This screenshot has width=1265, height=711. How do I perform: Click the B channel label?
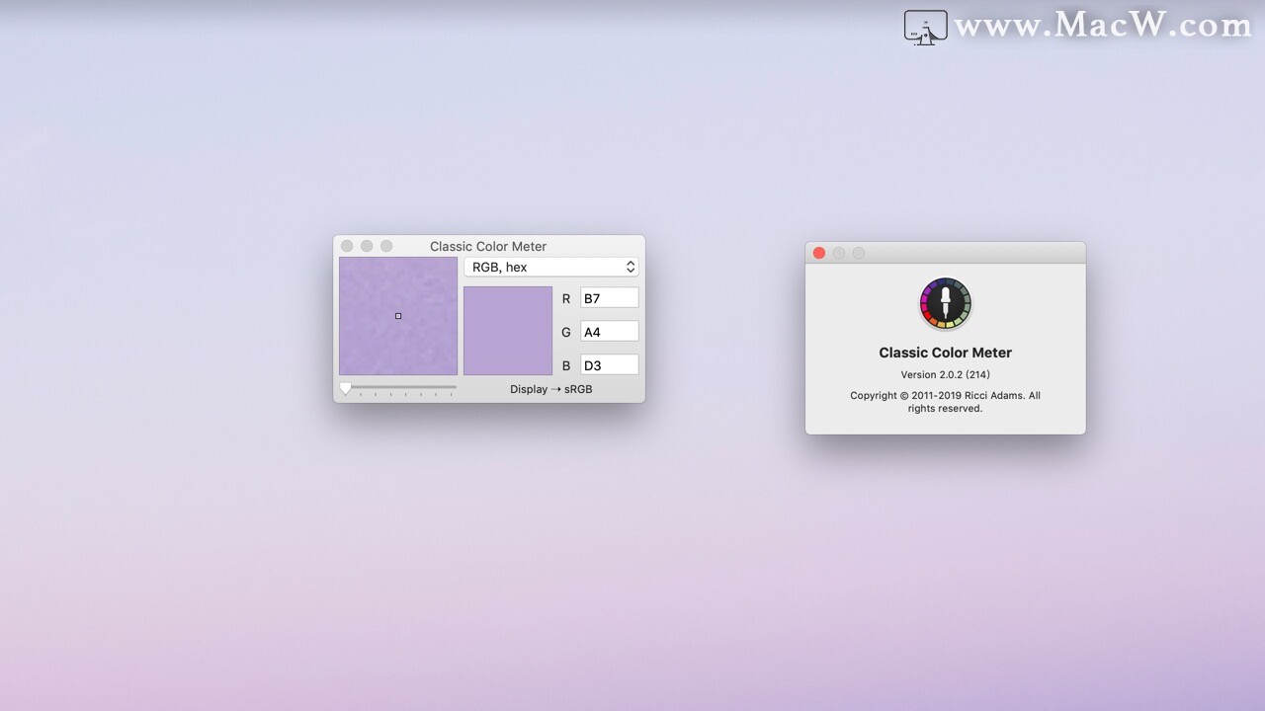(566, 365)
